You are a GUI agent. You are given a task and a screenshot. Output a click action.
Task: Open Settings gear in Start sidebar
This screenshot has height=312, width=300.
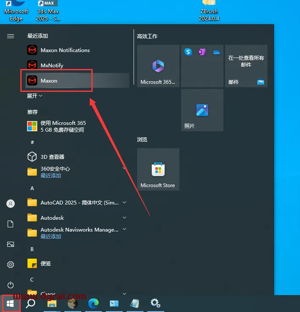pyautogui.click(x=11, y=265)
